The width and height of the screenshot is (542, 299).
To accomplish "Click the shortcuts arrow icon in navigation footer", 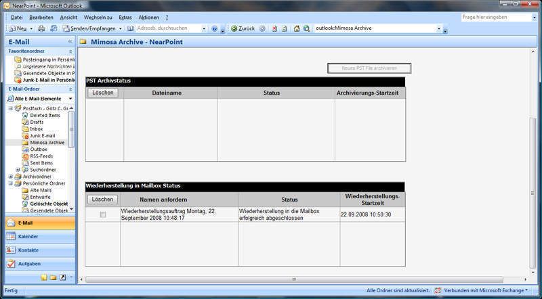I will (x=62, y=277).
